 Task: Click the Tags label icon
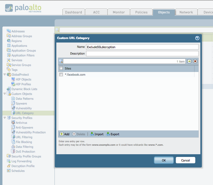tap(9, 69)
